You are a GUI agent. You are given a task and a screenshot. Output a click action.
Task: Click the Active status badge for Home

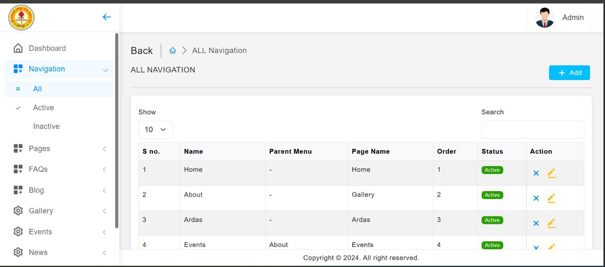[x=492, y=170]
